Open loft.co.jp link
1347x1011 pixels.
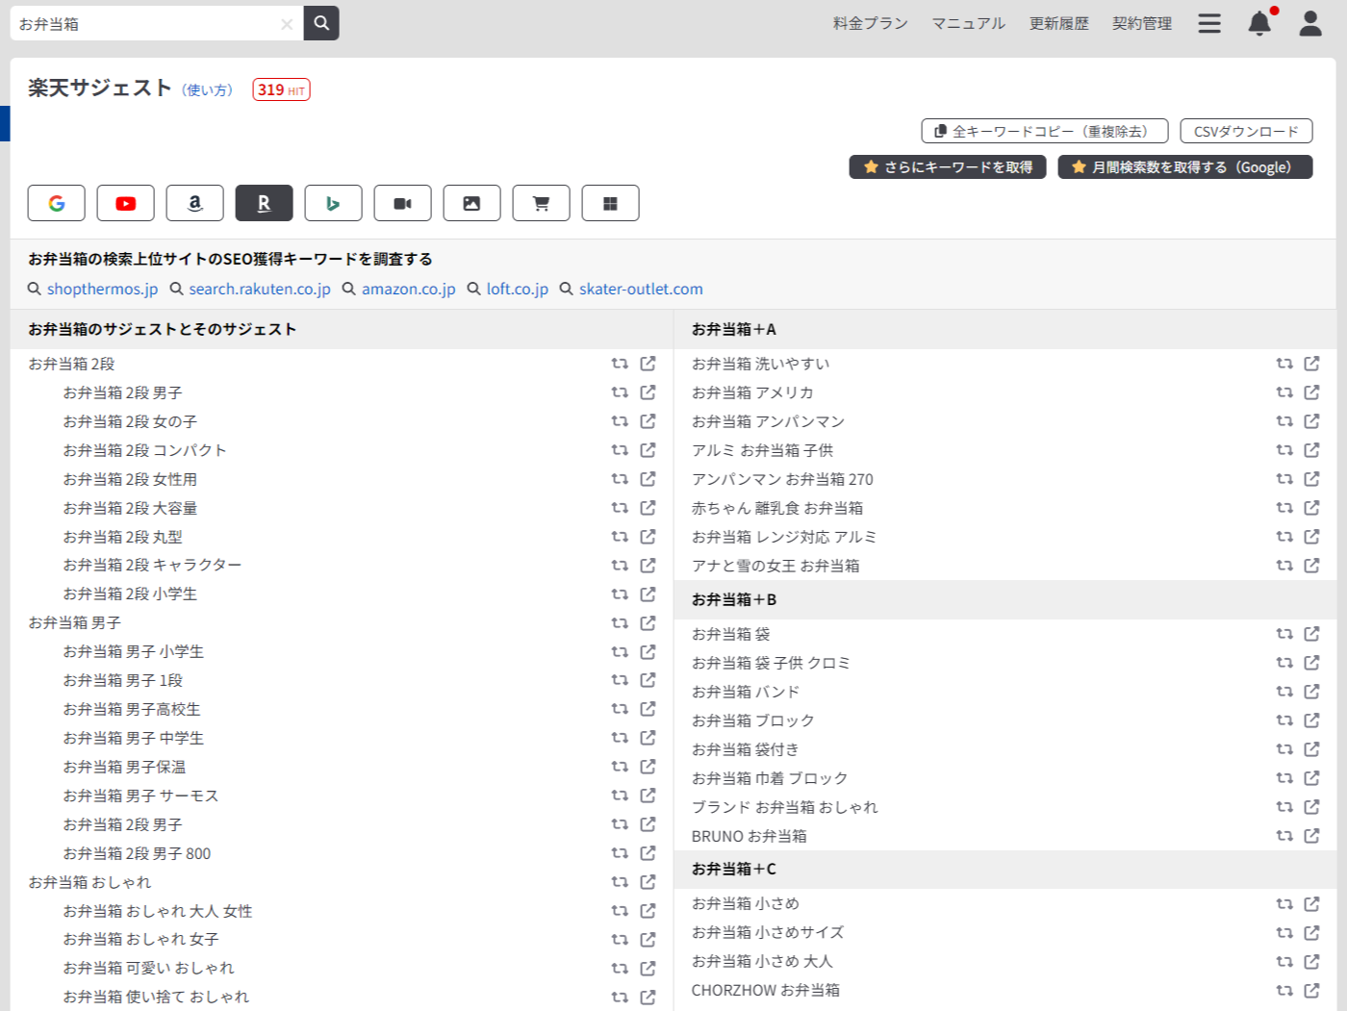pyautogui.click(x=518, y=289)
